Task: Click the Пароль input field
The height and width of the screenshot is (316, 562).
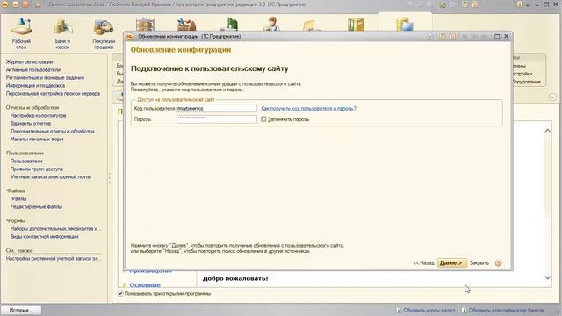Action: point(217,119)
